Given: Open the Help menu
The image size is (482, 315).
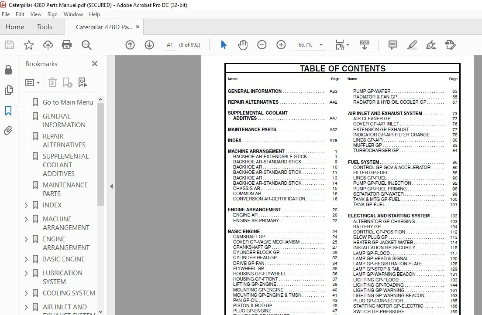Looking at the screenshot, I should [94, 14].
